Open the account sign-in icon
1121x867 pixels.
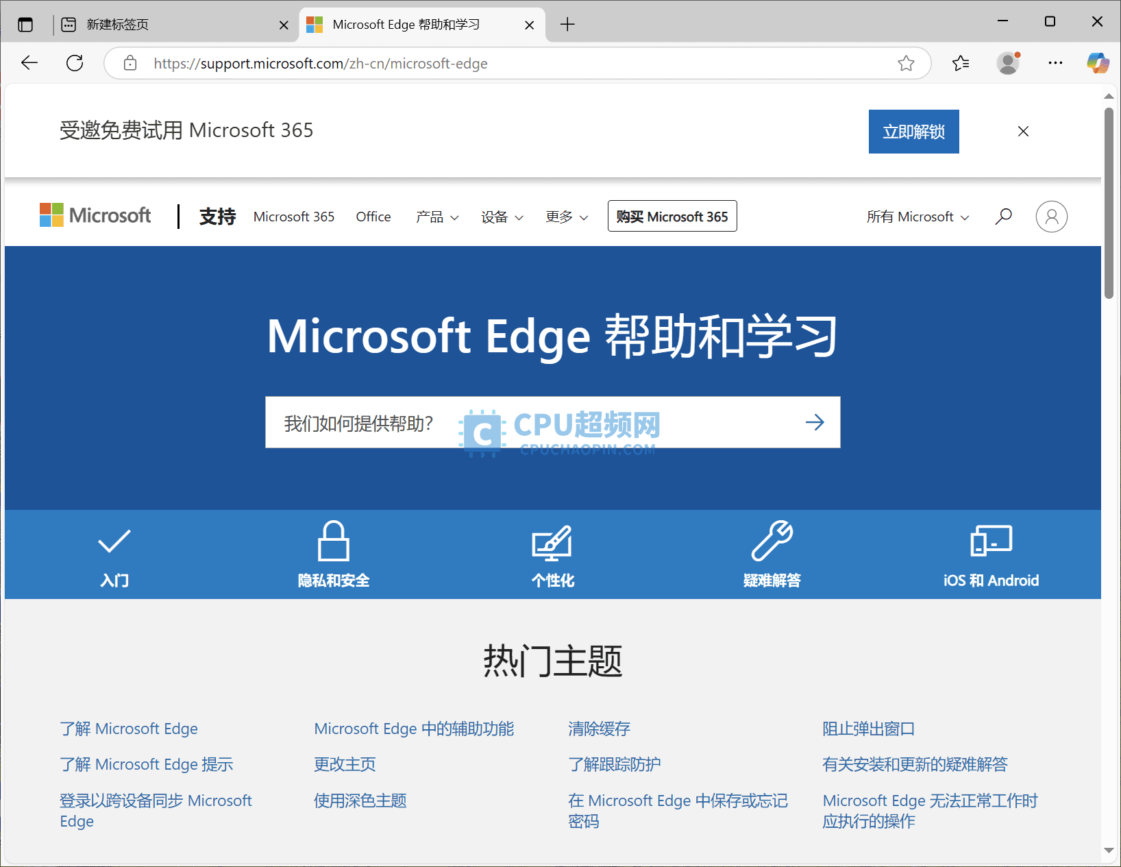point(1052,216)
